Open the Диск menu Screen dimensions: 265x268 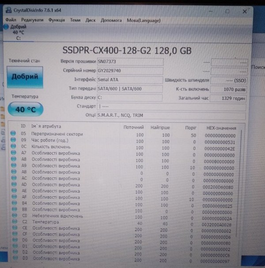(x=91, y=20)
